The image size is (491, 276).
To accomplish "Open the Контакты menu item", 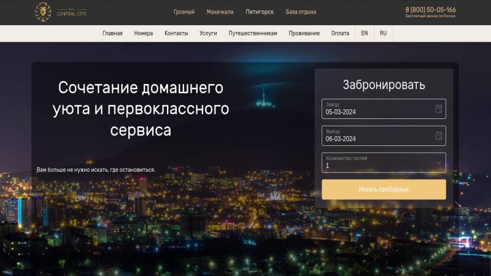I will click(x=176, y=33).
